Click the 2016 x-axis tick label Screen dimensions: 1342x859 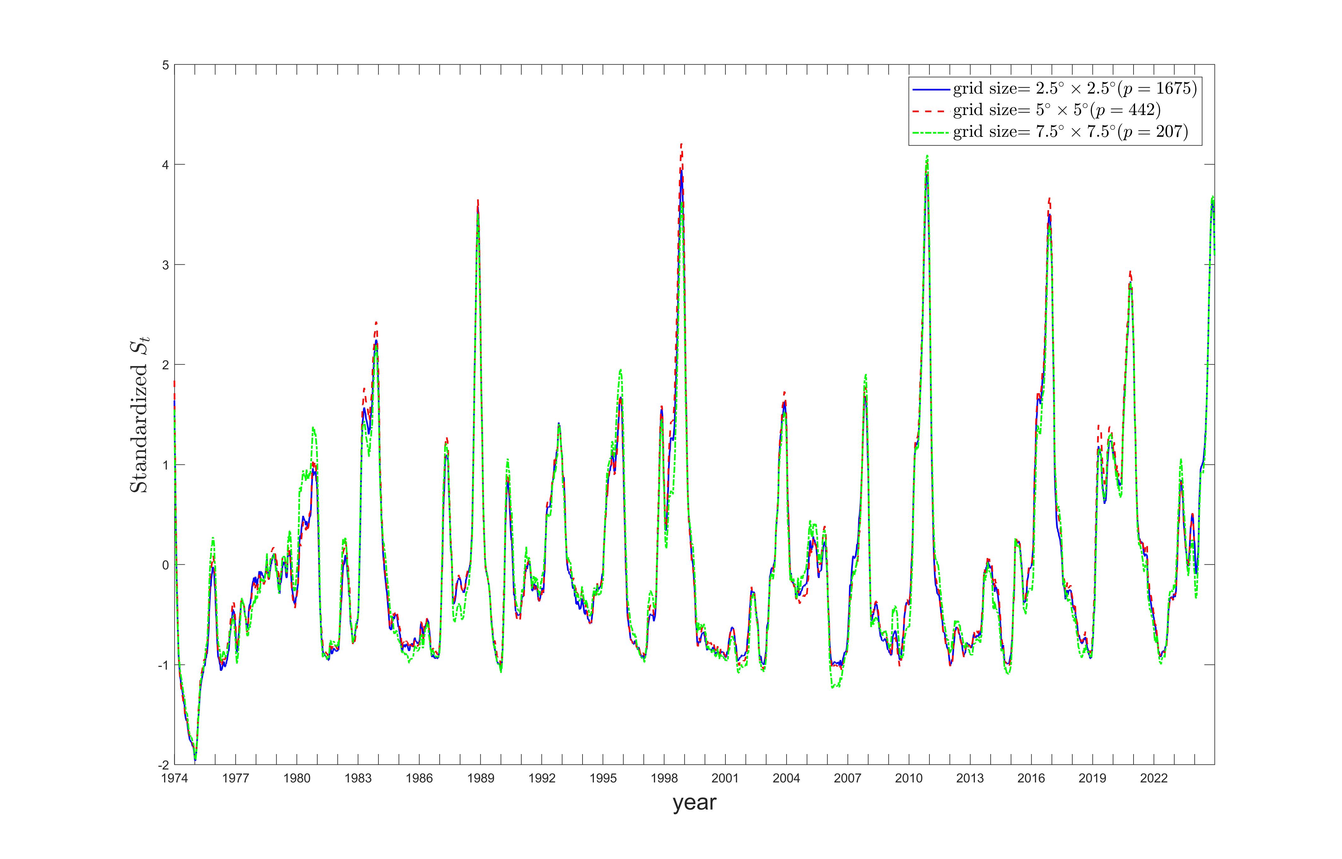coord(1031,779)
